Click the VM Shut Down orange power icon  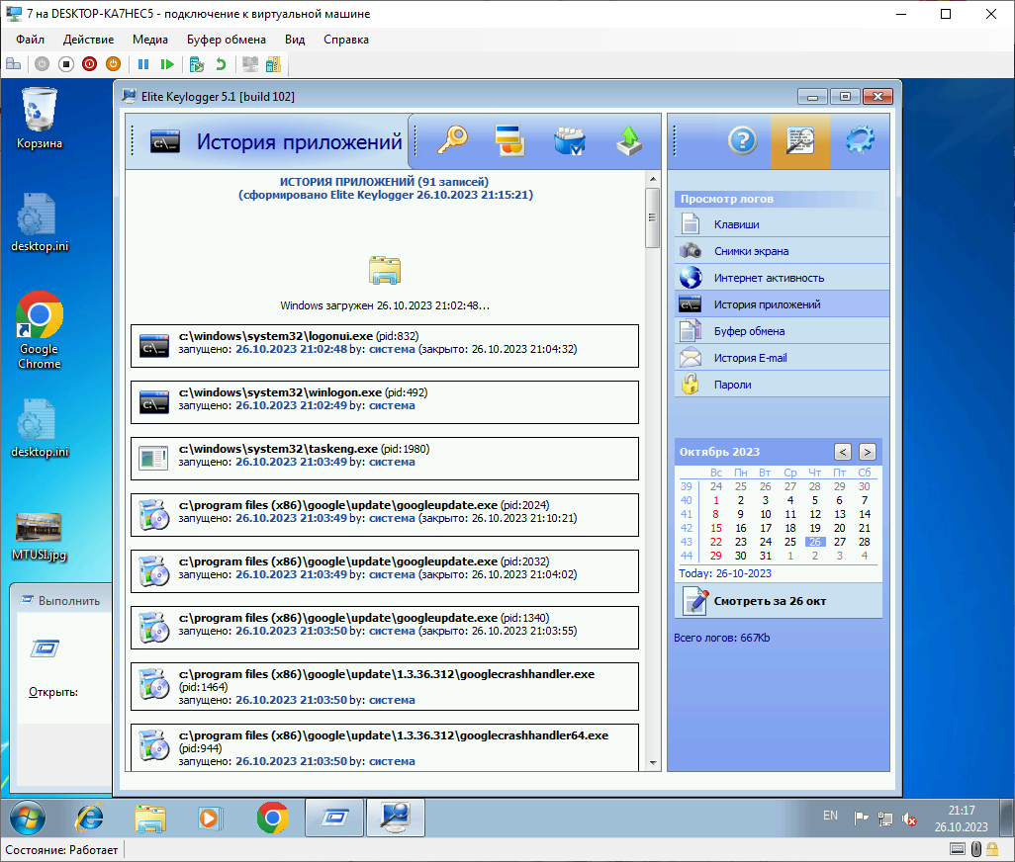(x=113, y=64)
